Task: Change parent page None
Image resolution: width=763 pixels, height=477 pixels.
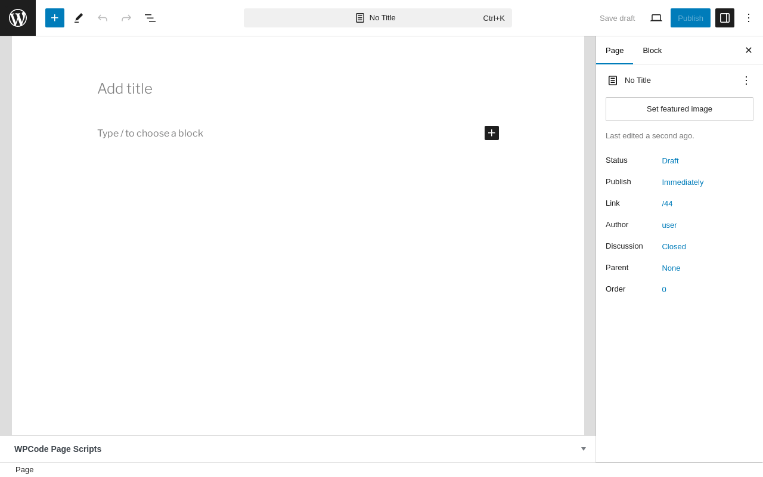Action: (x=671, y=268)
